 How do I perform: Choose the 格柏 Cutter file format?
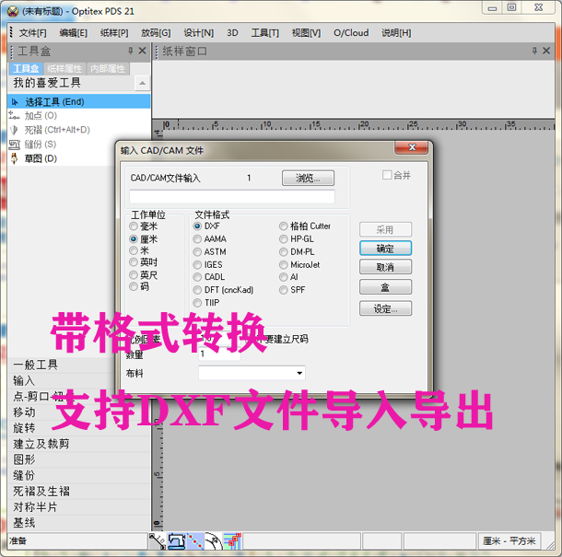point(305,226)
